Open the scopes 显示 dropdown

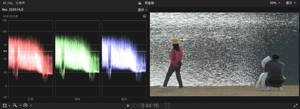[142, 10]
